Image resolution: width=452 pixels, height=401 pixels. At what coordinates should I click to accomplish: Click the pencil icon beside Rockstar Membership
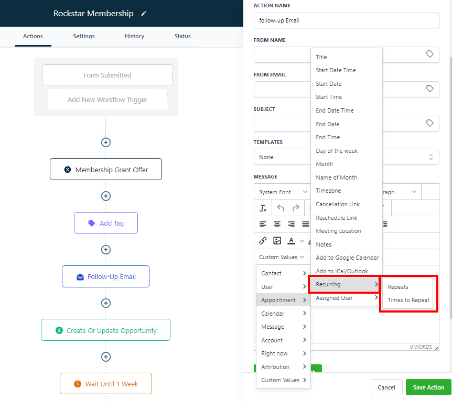tap(144, 14)
